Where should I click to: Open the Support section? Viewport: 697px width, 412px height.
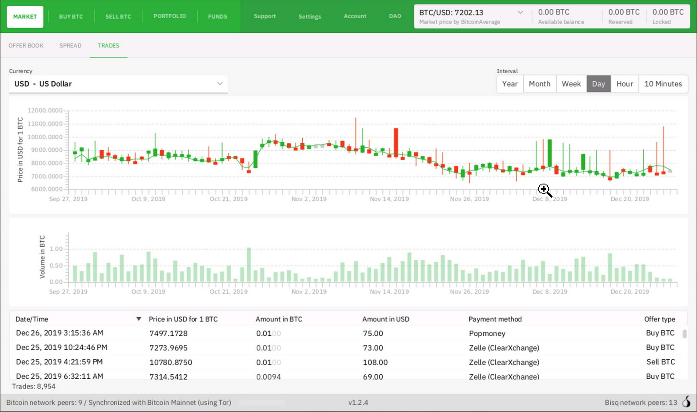[265, 16]
